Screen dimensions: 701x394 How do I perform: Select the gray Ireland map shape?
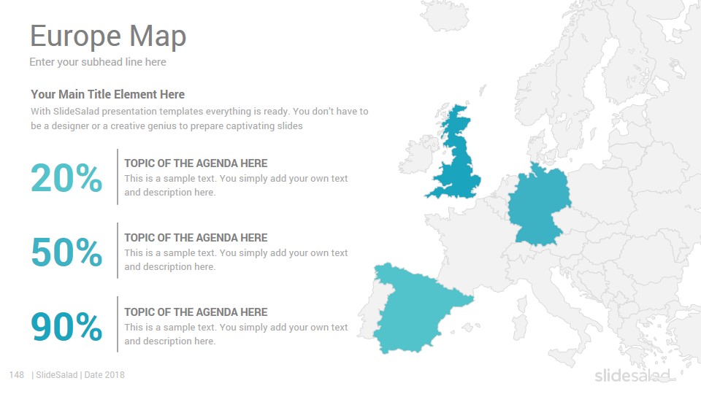417,156
